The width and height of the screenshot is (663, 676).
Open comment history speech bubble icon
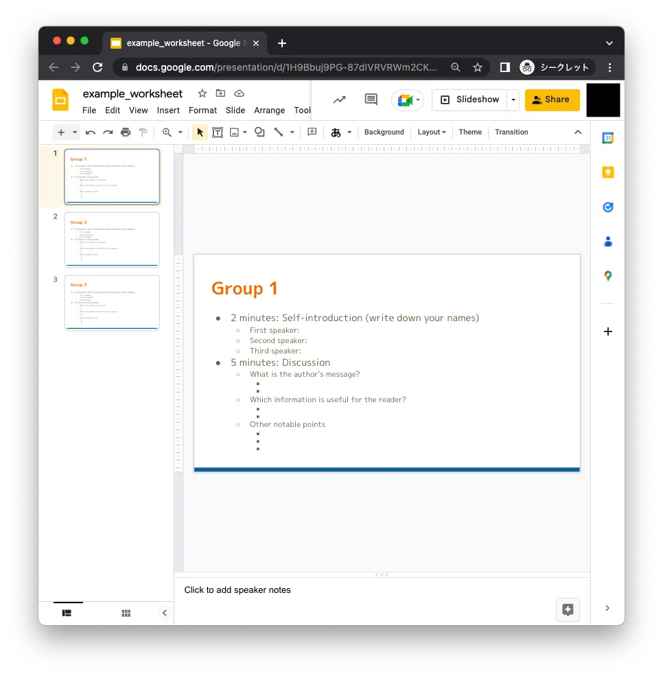(371, 100)
